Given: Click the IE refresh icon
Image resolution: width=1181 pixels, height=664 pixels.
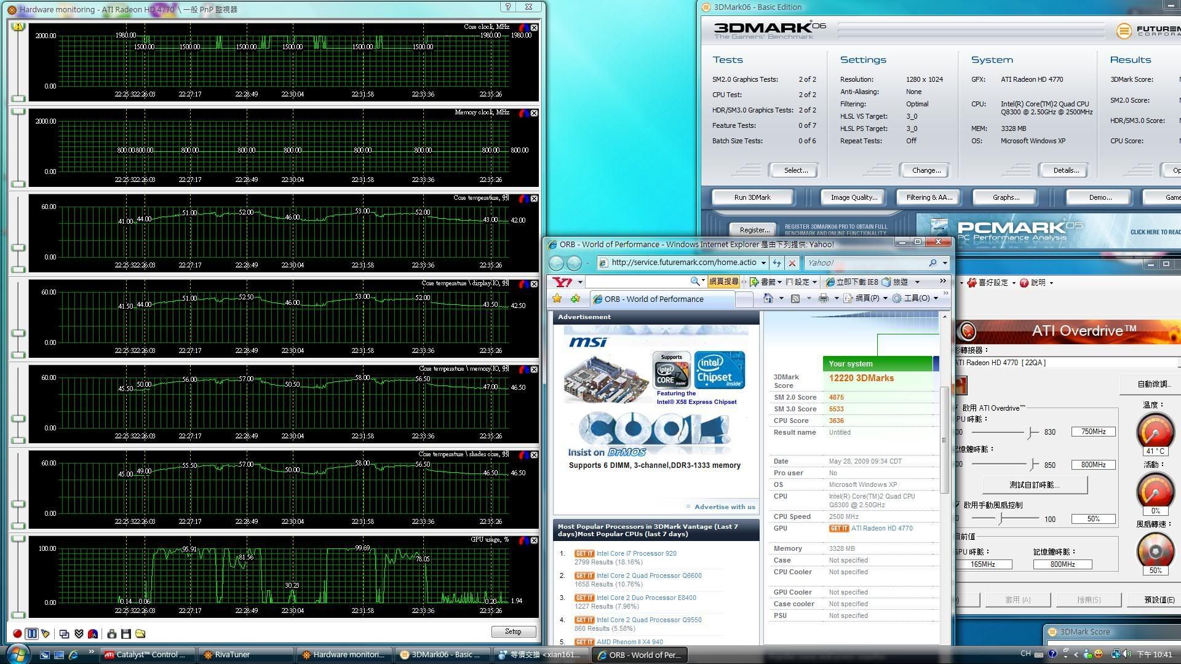Looking at the screenshot, I should click(777, 263).
